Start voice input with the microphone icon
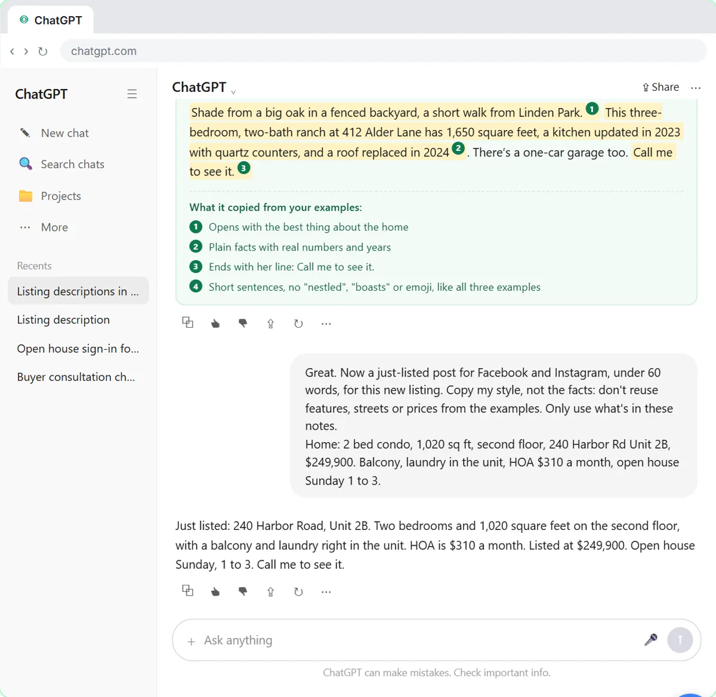 651,640
